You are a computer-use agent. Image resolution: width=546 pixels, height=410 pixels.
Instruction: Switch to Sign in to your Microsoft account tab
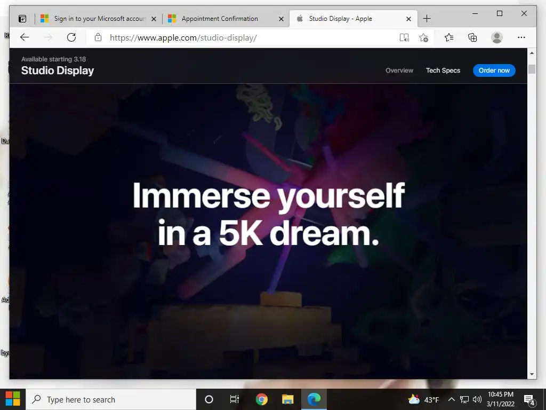click(x=98, y=19)
